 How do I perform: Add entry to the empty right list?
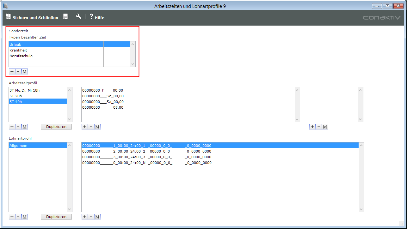[312, 127]
